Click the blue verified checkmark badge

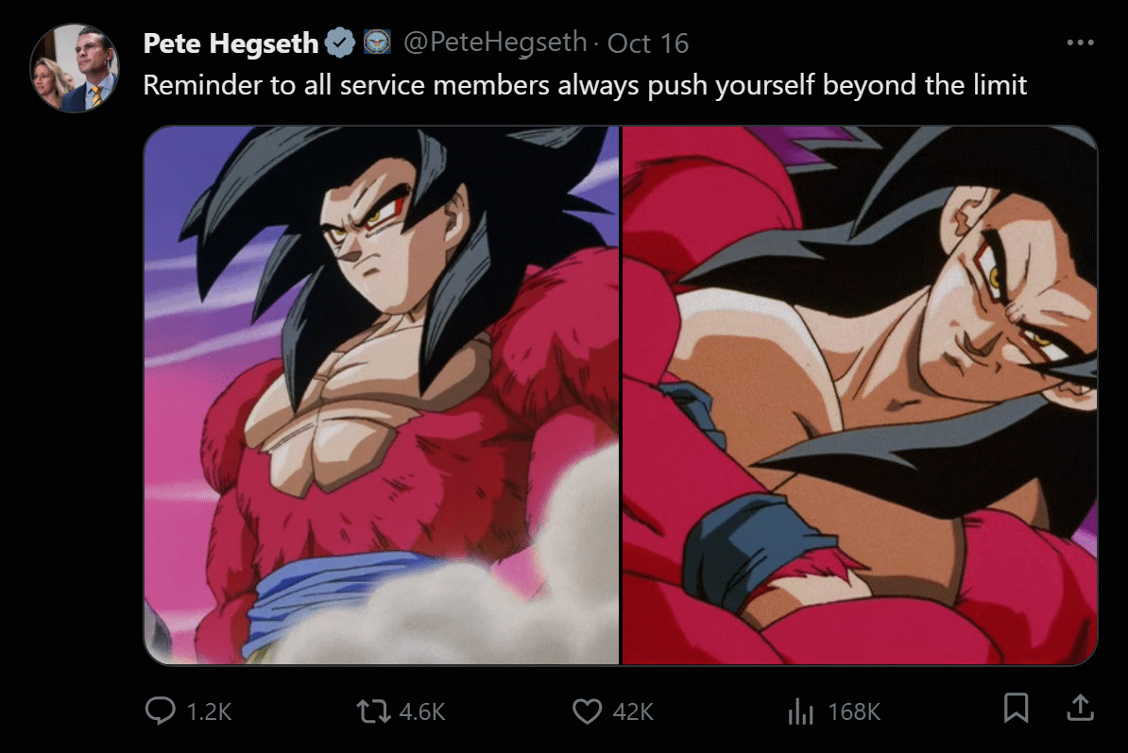tap(340, 43)
